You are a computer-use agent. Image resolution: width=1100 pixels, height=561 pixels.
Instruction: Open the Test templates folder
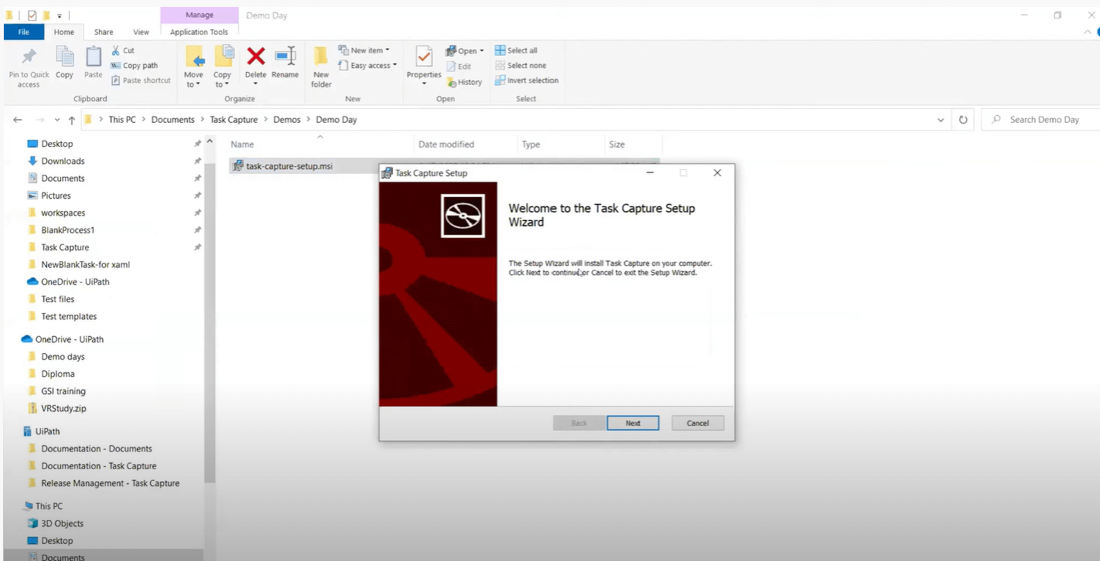69,316
